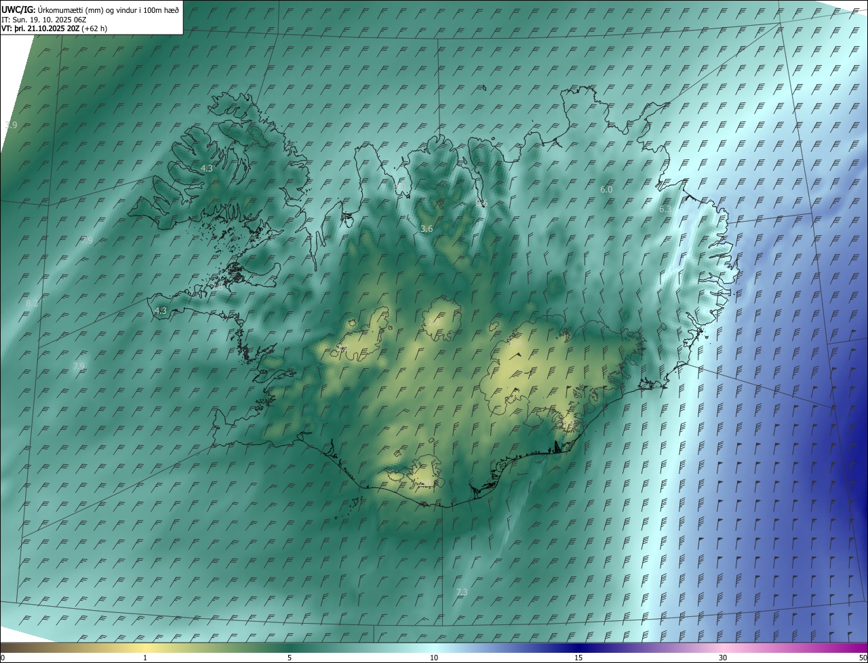Click the 3.6 value in northern Iceland
868x663 pixels.
click(x=427, y=229)
